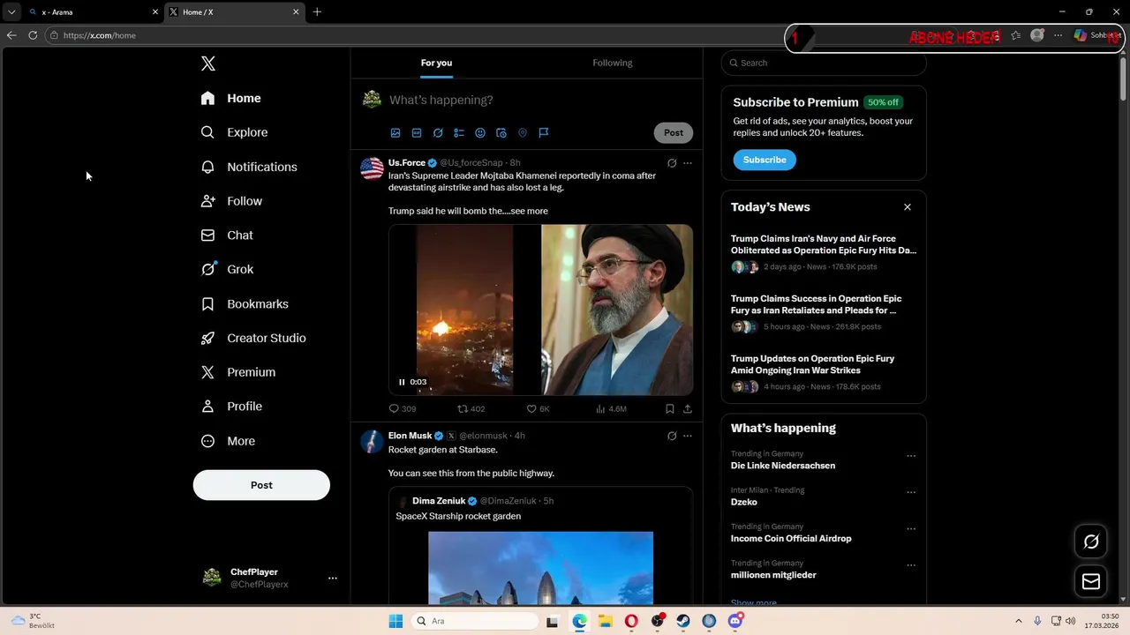Image resolution: width=1130 pixels, height=635 pixels.
Task: Open options for Die Linke Niedersachsen trend
Action: [x=911, y=456]
